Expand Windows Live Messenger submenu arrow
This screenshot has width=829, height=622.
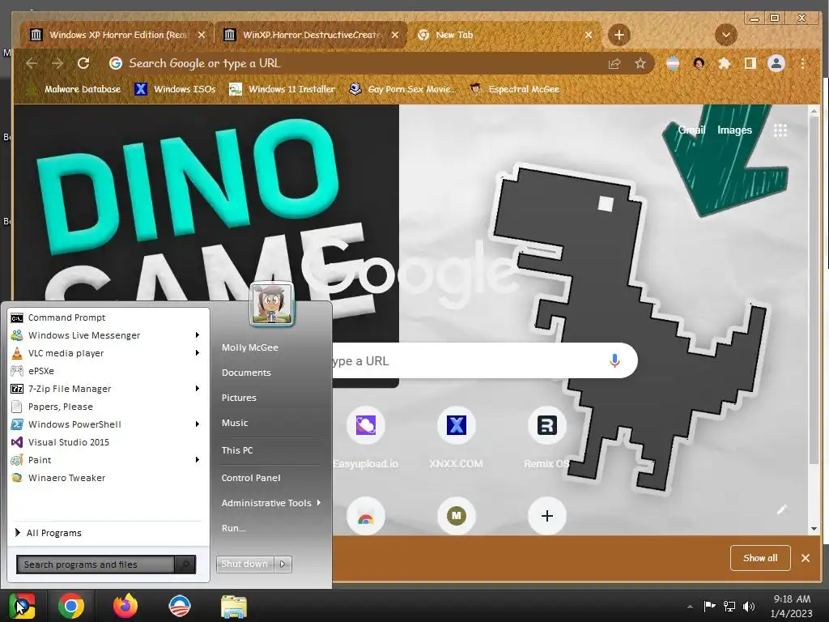[x=198, y=334]
